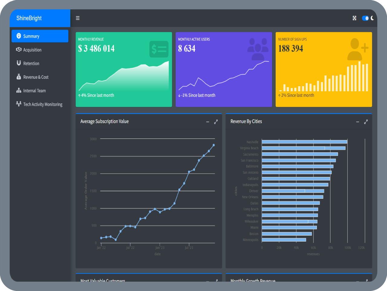
Task: Click the add-user icon on sign ups card
Action: [358, 49]
